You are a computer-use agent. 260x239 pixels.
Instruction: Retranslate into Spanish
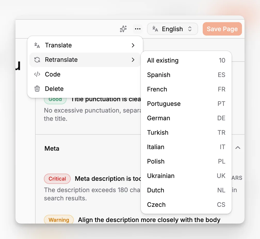coord(186,75)
